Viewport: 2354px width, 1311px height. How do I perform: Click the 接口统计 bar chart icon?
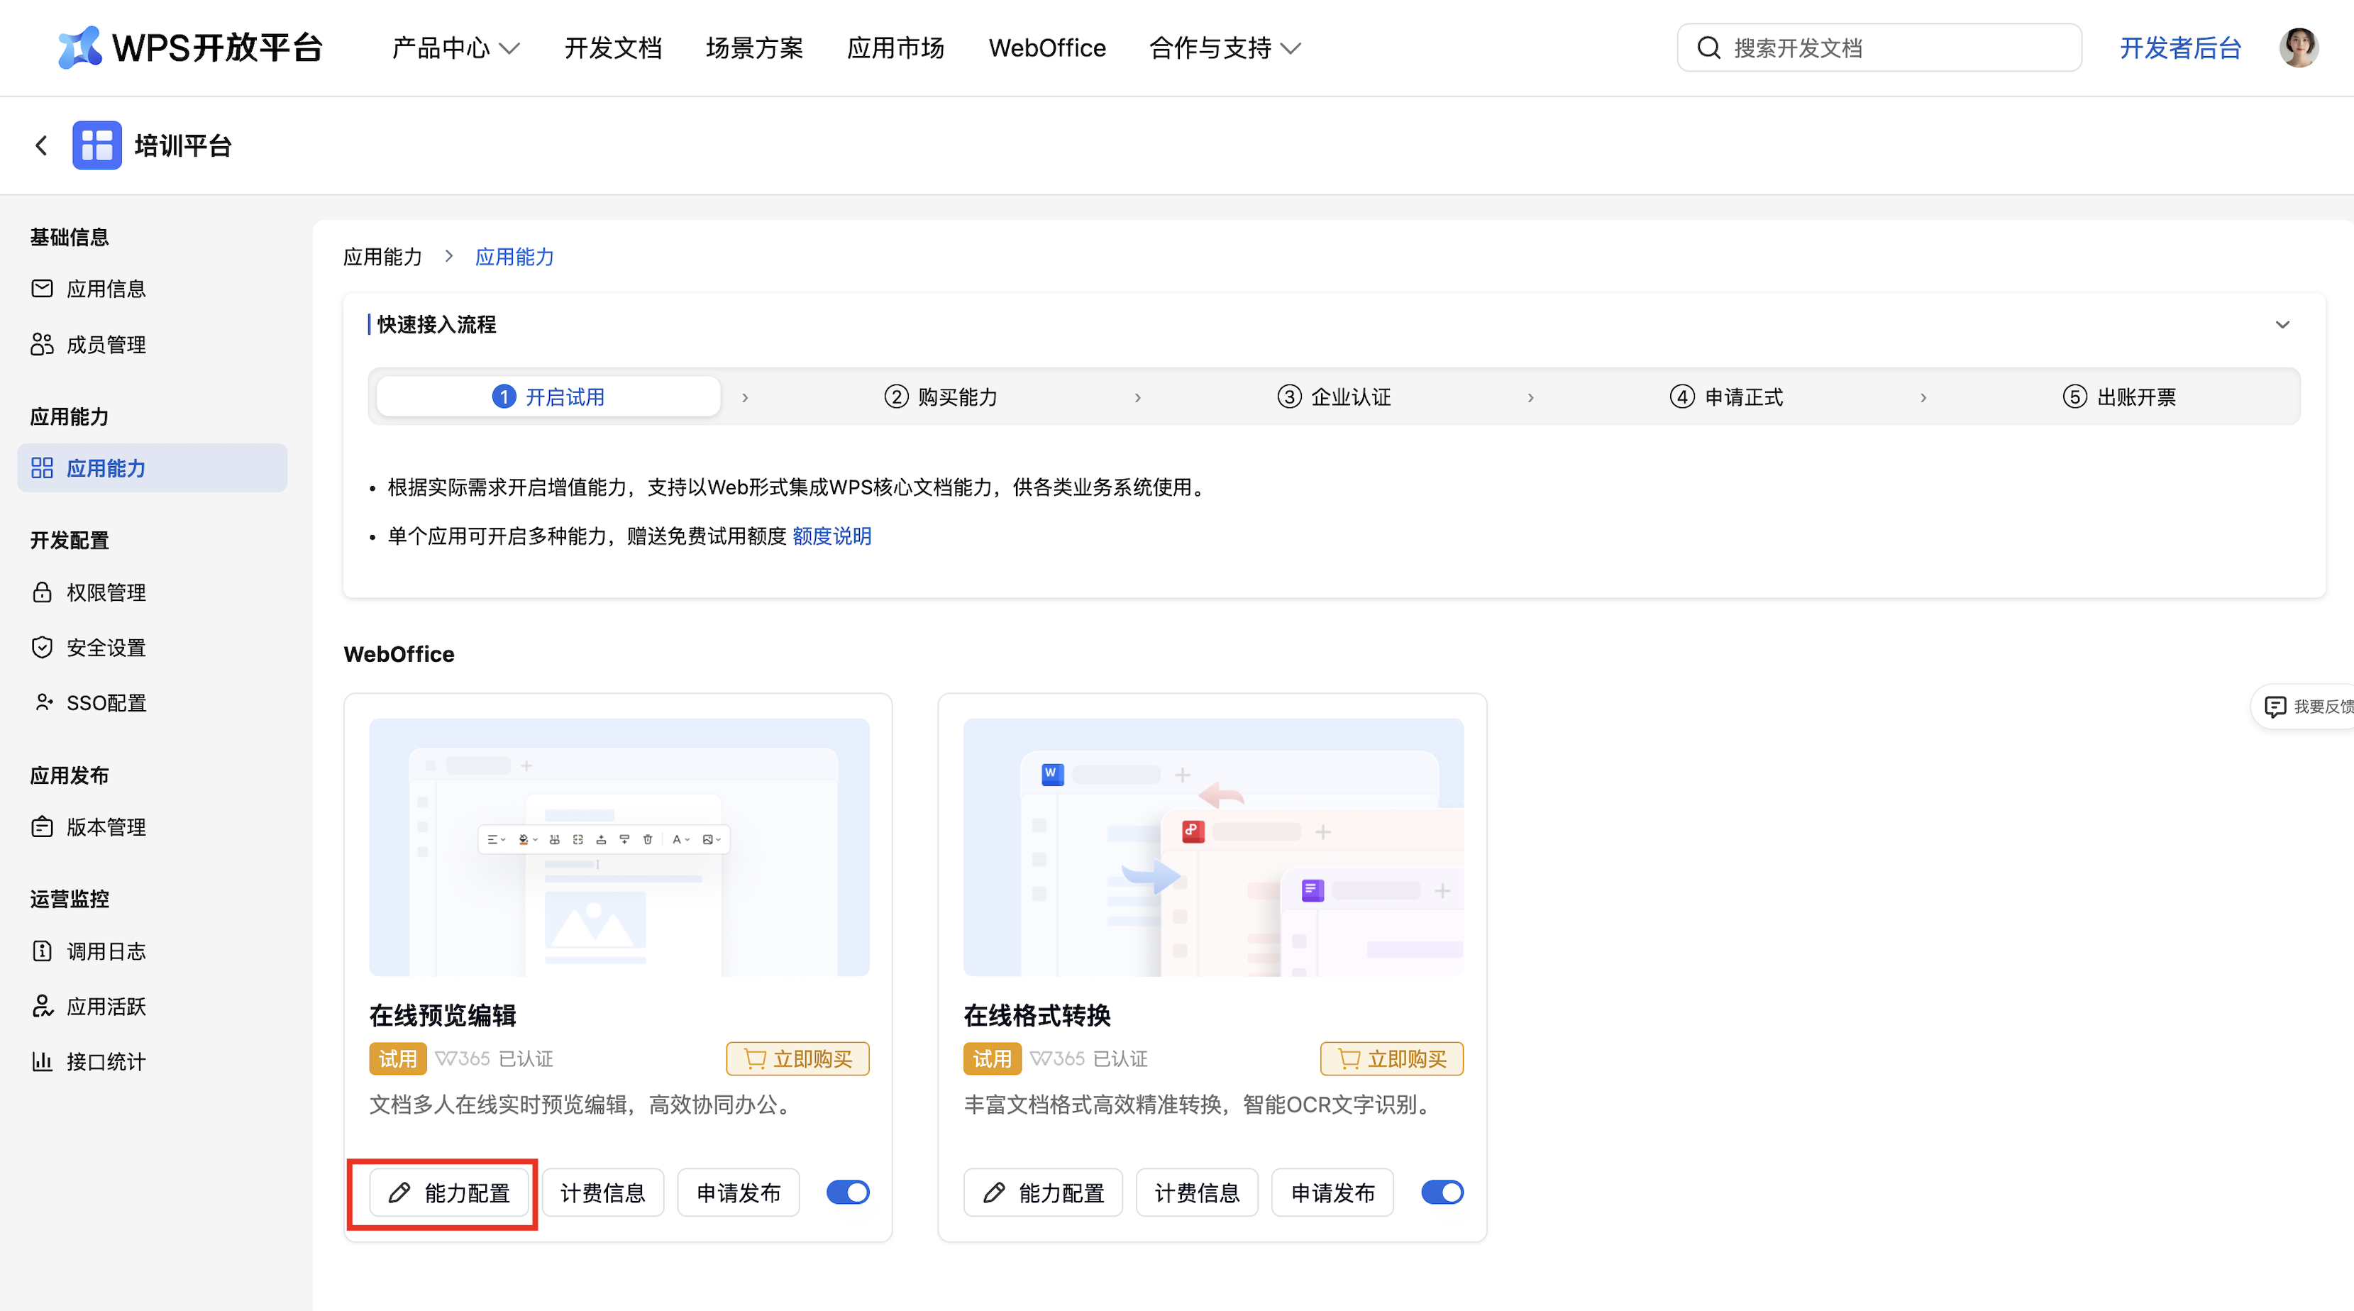(x=42, y=1061)
